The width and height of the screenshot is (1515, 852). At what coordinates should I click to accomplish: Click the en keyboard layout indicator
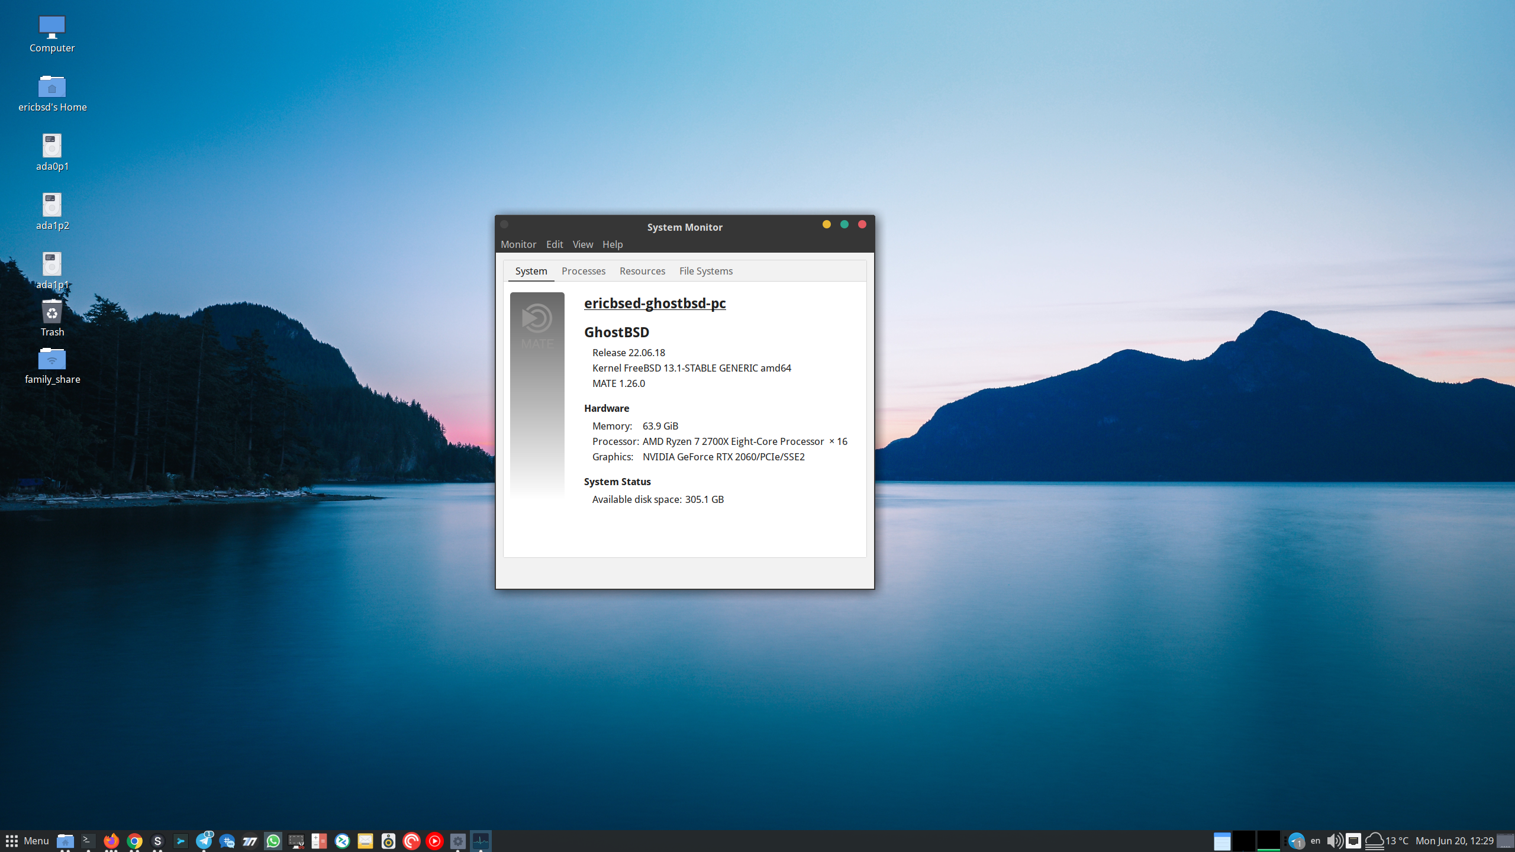1316,841
